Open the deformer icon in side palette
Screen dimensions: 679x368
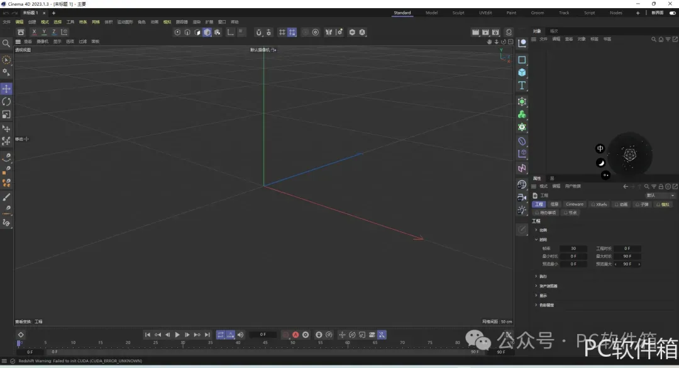522,142
